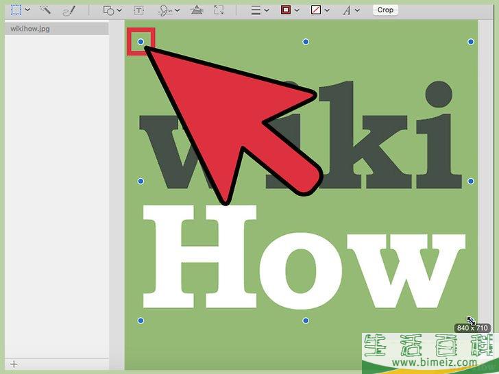Image resolution: width=499 pixels, height=374 pixels.
Task: Open the Shapes tool
Action: click(108, 10)
